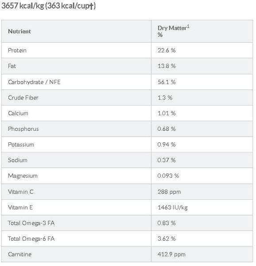Click the Total Omega-3 FA label
Image resolution: width=256 pixels, height=266 pixels.
(x=31, y=223)
